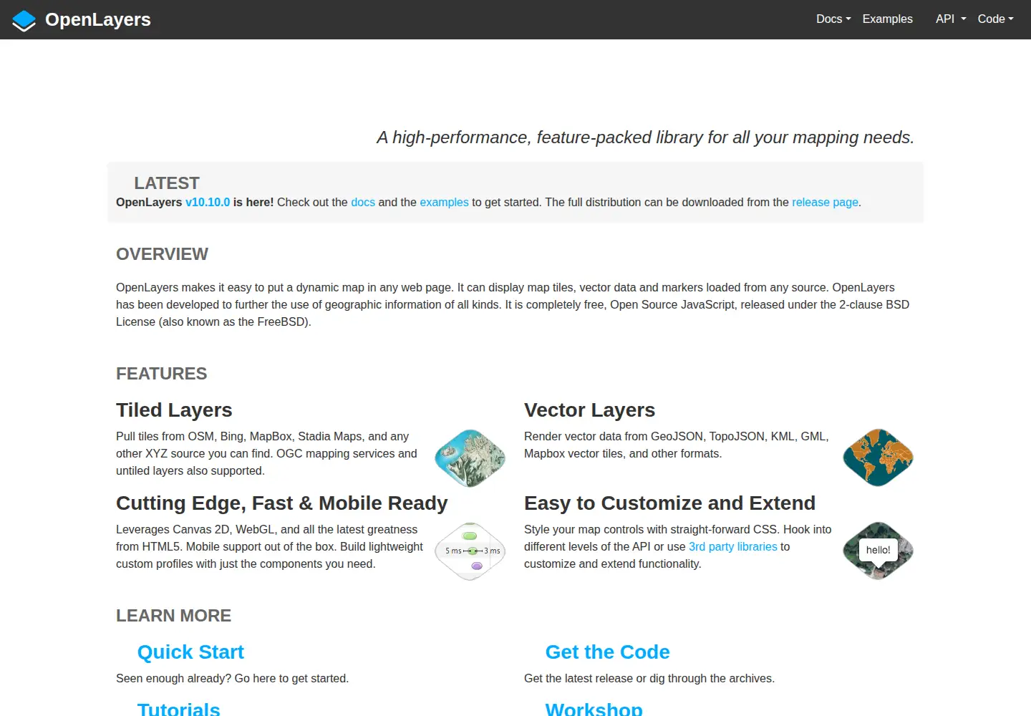Click the Easy to Customize and Extend heading
The width and height of the screenshot is (1031, 716).
pyautogui.click(x=669, y=503)
